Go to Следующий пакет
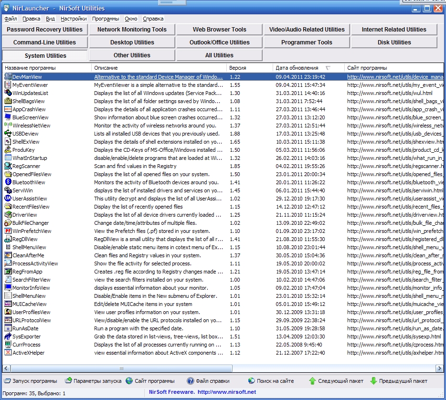Image resolution: width=446 pixels, height=400 pixels. click(336, 381)
